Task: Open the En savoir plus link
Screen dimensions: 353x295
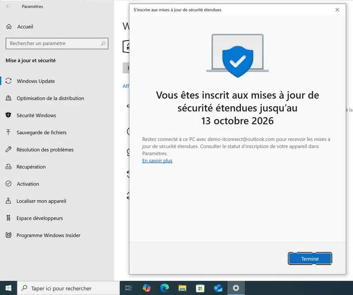Action: coord(157,161)
